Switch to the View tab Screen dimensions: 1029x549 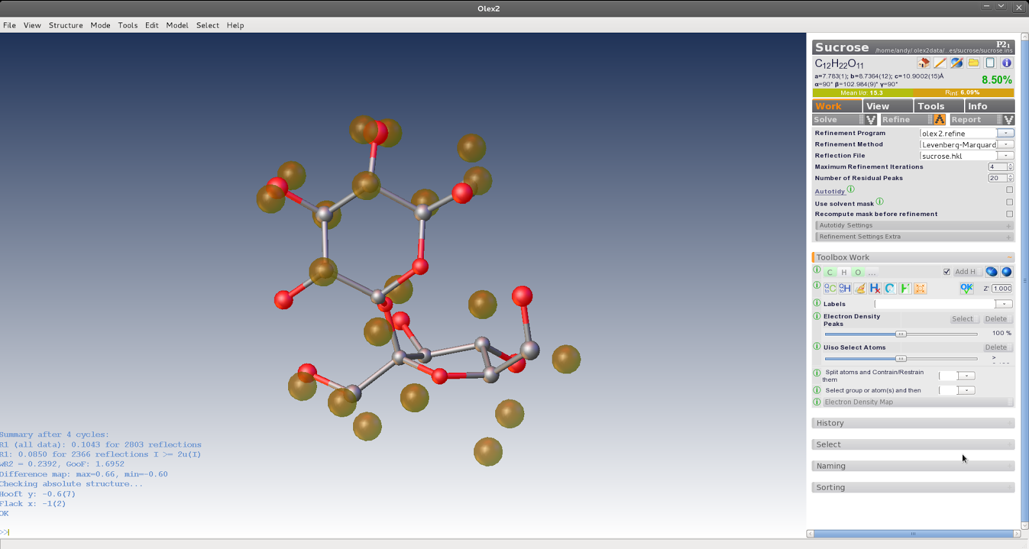click(x=888, y=106)
